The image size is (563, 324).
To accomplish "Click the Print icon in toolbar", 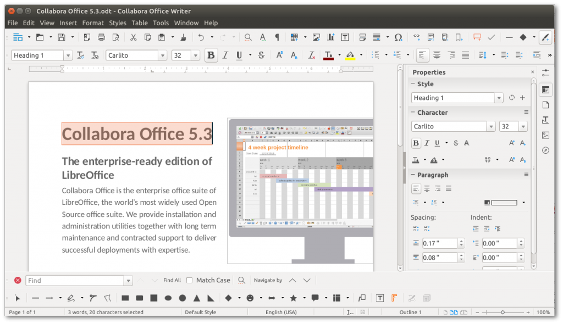I will [x=101, y=37].
